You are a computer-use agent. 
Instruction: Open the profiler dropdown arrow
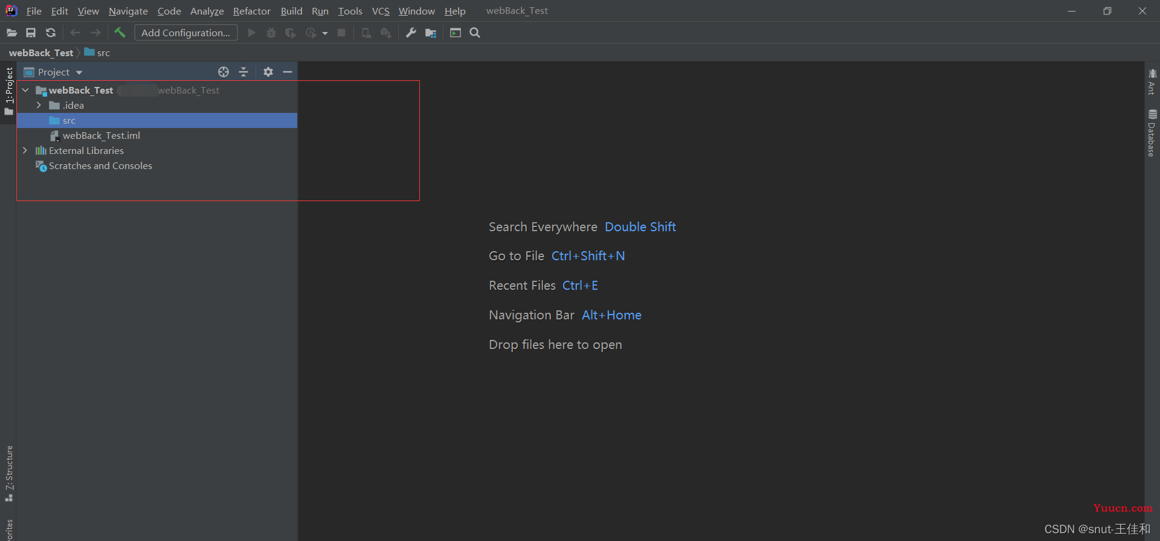pos(325,33)
